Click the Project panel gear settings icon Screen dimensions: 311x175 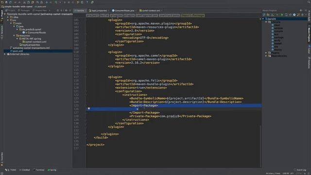tap(66, 10)
